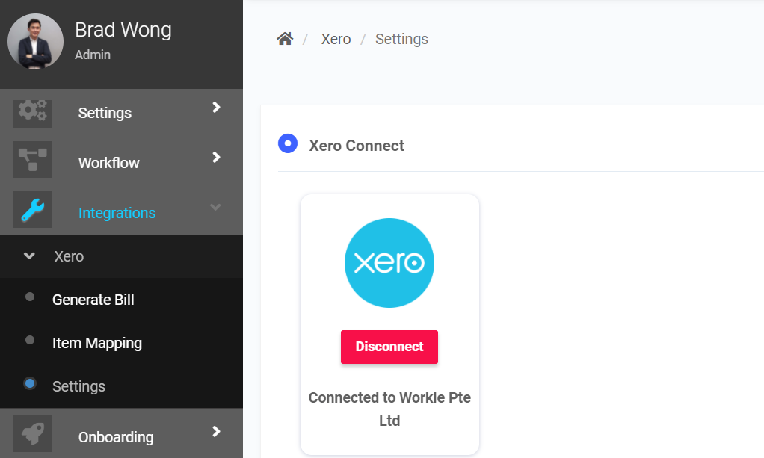764x458 pixels.
Task: Click the Workflow diagram icon
Action: 33,159
